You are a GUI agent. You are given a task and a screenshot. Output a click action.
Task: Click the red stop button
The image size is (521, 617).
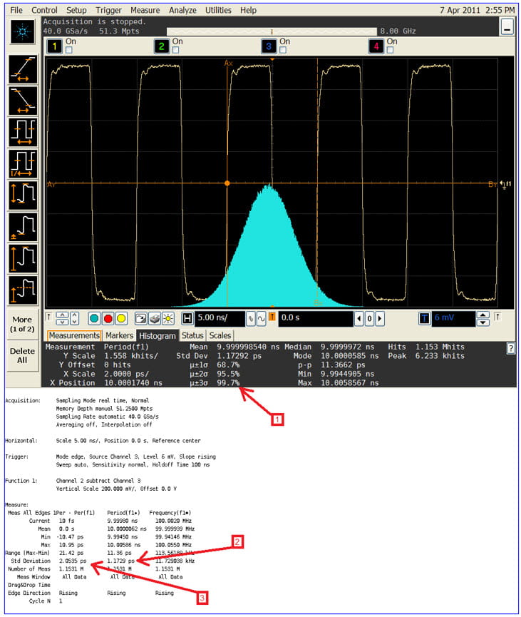click(108, 318)
